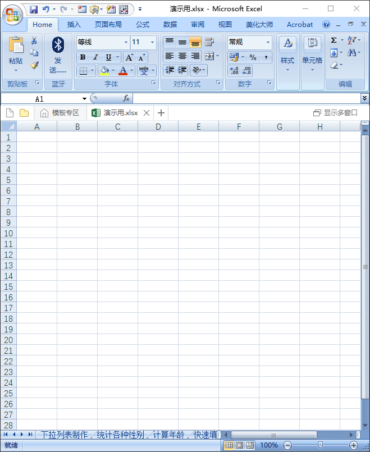Switch to the 页面布局 tab
This screenshot has width=370, height=452.
(108, 25)
